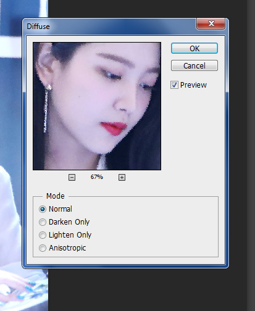Click the filter preview thumbnail image
The height and width of the screenshot is (311, 255).
click(x=97, y=106)
